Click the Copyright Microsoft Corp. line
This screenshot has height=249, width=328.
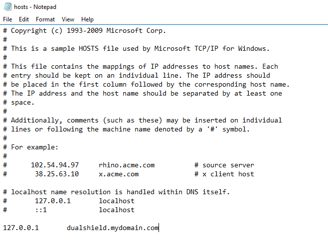(89, 31)
